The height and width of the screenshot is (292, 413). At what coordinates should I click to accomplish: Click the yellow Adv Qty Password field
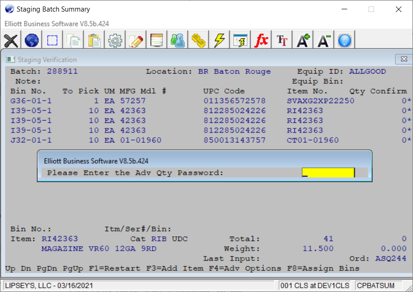pyautogui.click(x=328, y=173)
